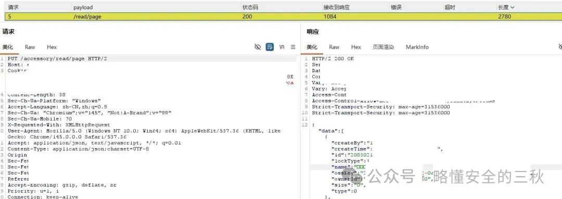Toggle the eye-slash icon in request panel
Screen dimensions: 562x199
(258, 47)
